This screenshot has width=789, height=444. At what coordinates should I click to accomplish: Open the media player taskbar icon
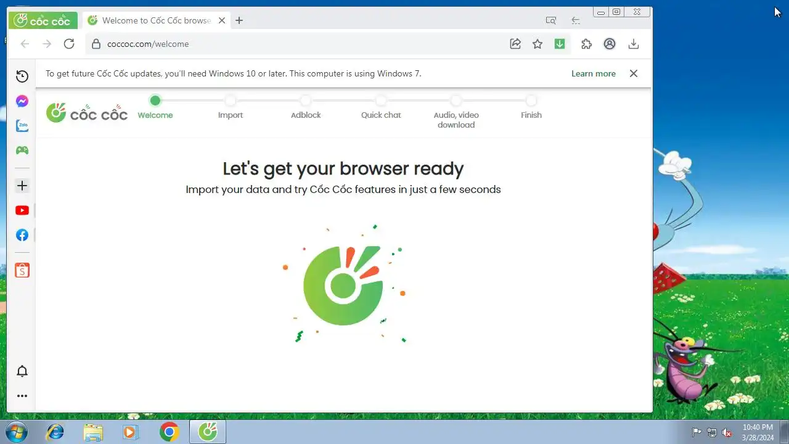point(131,432)
